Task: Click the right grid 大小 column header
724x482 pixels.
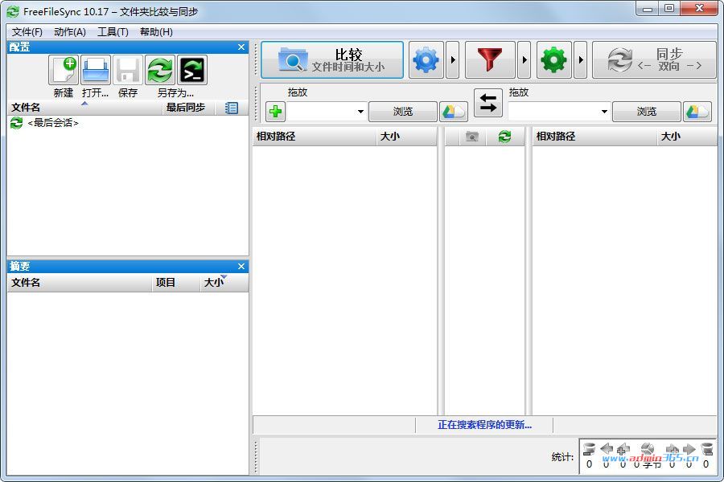Action: tap(687, 137)
